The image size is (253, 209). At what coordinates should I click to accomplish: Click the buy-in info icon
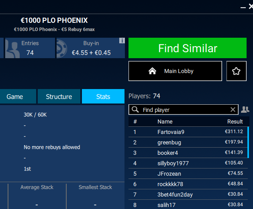pyautogui.click(x=122, y=41)
